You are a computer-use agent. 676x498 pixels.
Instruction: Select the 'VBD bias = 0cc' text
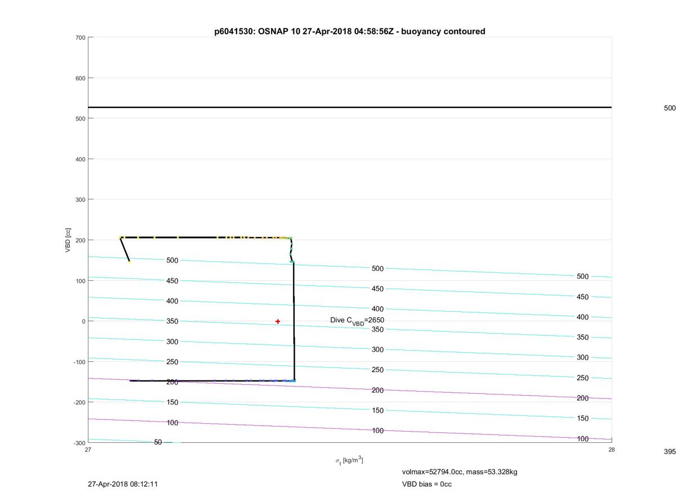coord(427,484)
